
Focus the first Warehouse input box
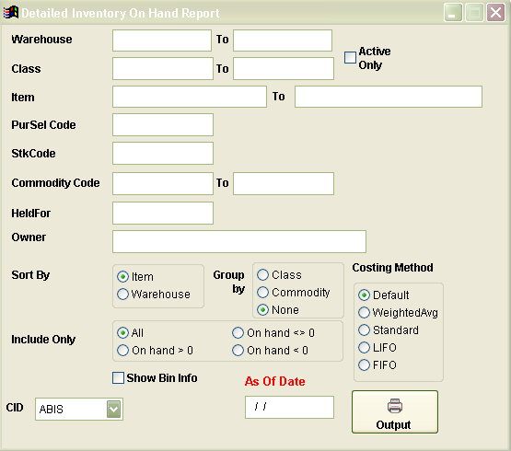click(162, 40)
